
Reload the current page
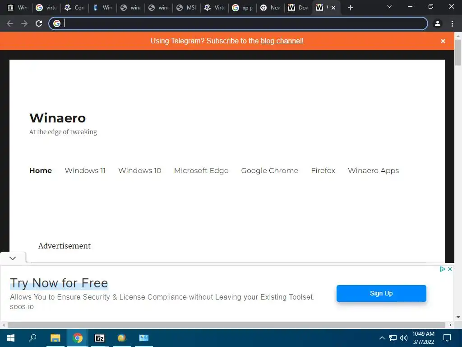[x=39, y=23]
